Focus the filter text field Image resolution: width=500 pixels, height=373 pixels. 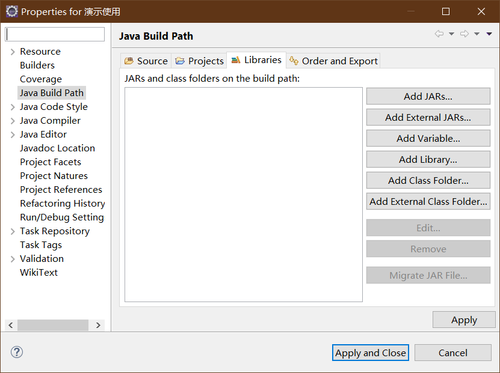coord(55,34)
